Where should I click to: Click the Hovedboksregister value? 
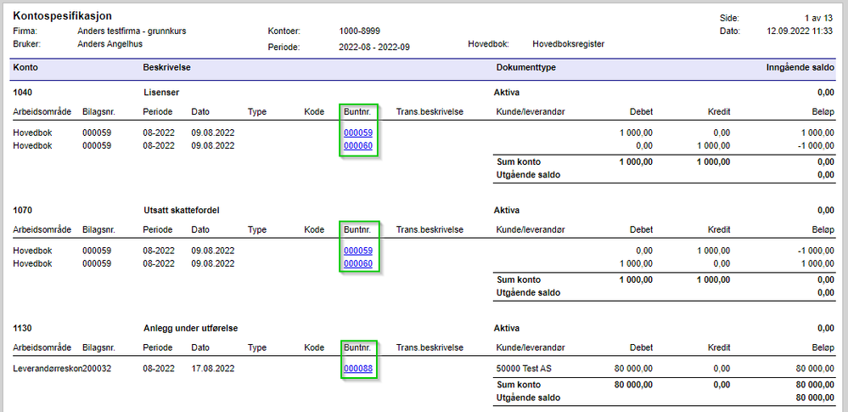569,44
